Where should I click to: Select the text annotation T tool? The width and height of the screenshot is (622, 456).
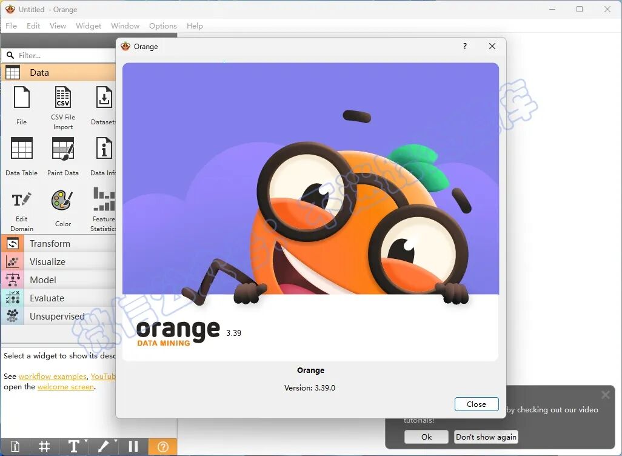click(x=74, y=446)
